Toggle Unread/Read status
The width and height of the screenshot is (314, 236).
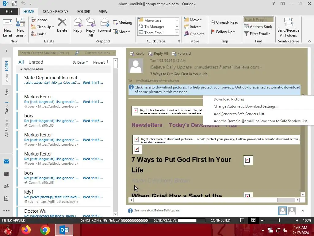[224, 22]
